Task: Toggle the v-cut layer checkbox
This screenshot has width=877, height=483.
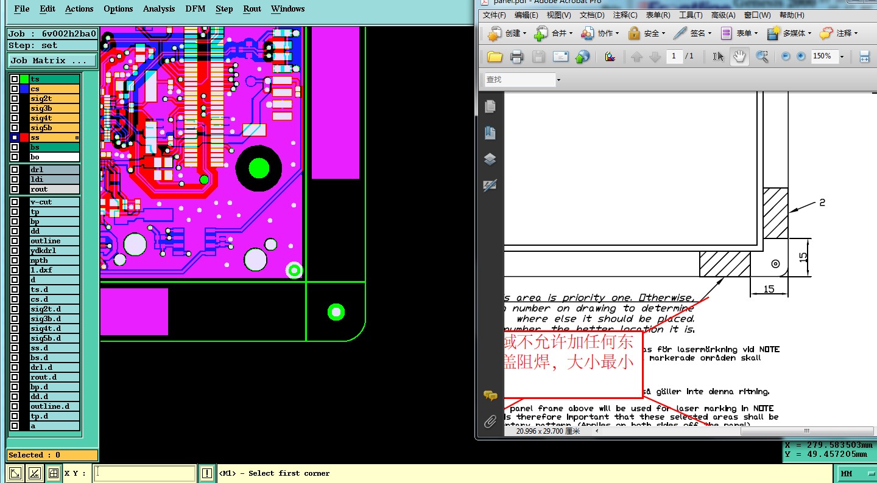Action: pyautogui.click(x=15, y=202)
